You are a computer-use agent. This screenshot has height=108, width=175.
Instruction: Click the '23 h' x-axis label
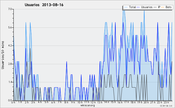pos(166,102)
